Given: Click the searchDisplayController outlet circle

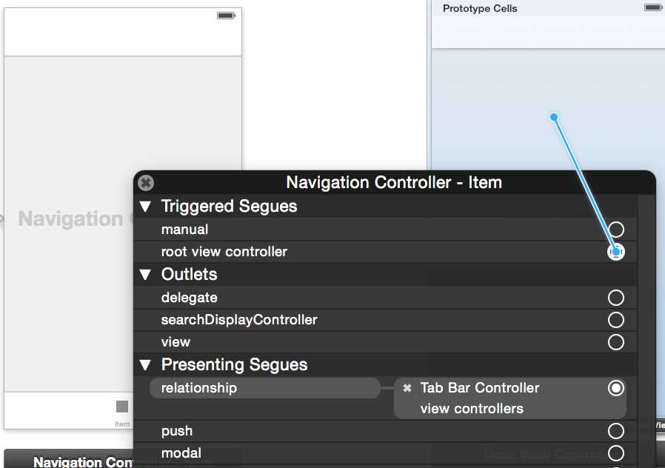Looking at the screenshot, I should pyautogui.click(x=615, y=320).
